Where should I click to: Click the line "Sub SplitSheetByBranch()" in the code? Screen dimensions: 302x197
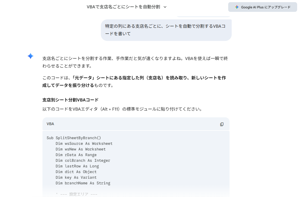(74, 138)
